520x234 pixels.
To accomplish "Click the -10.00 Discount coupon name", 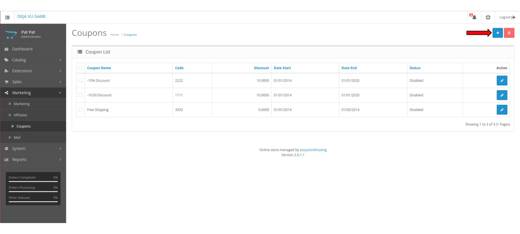I will 99,95.
